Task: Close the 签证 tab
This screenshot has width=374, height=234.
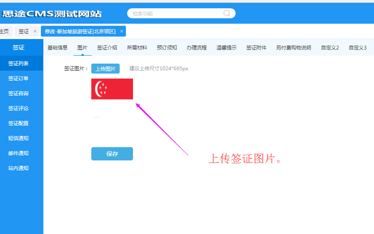Action: click(35, 32)
